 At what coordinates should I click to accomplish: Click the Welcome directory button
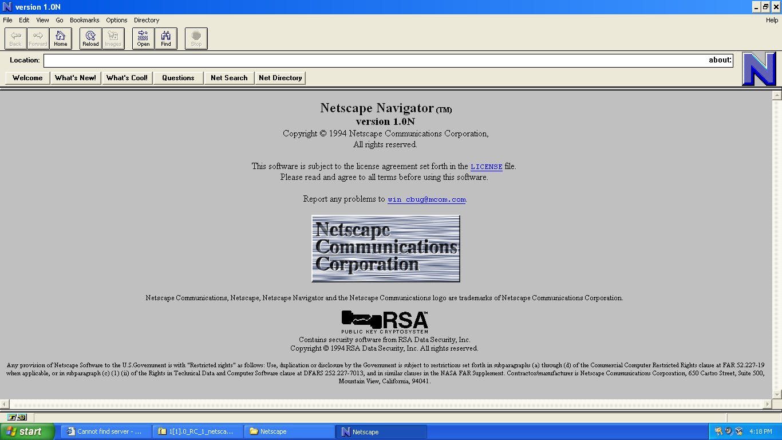pyautogui.click(x=27, y=78)
